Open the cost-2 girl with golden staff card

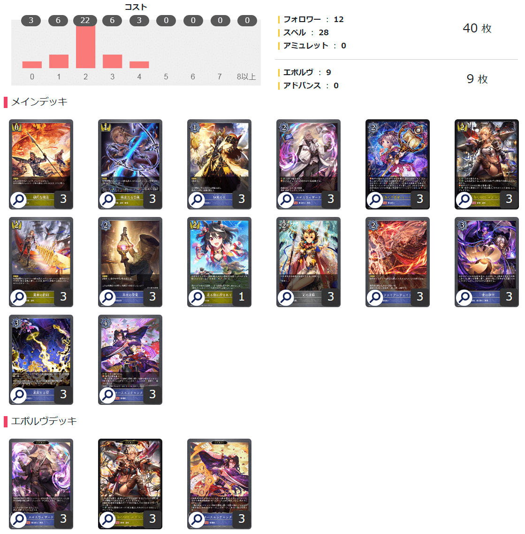tap(397, 164)
